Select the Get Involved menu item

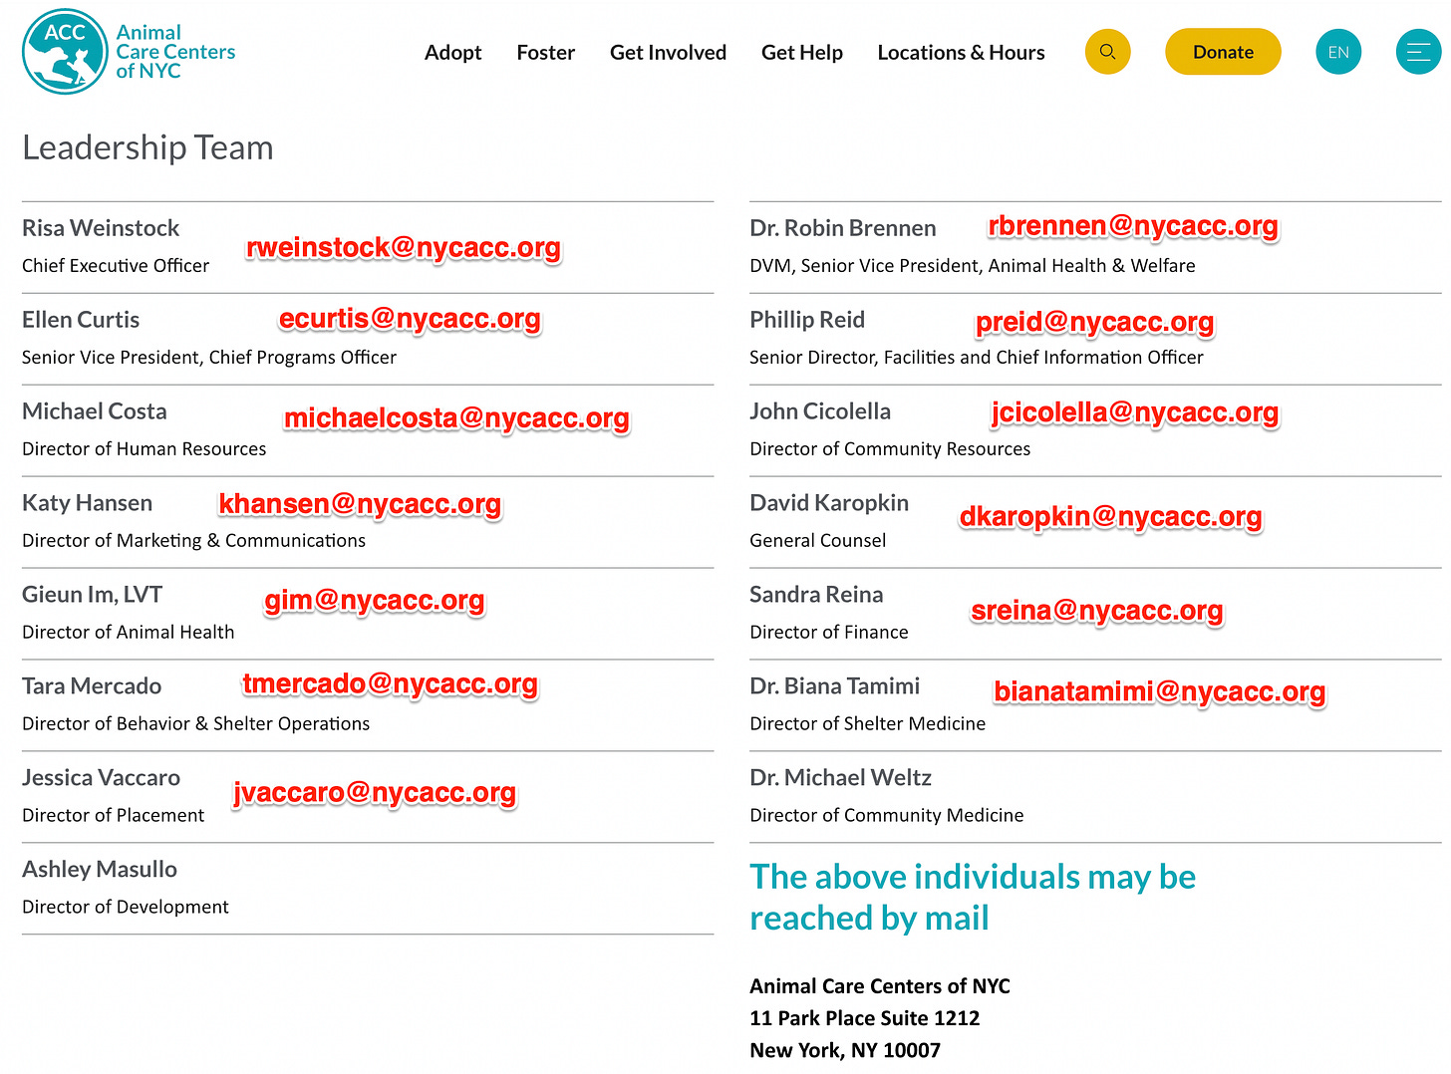(x=668, y=52)
